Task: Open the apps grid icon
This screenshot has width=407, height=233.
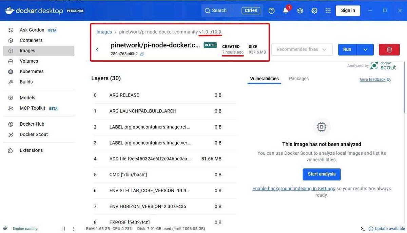Action: (328, 11)
